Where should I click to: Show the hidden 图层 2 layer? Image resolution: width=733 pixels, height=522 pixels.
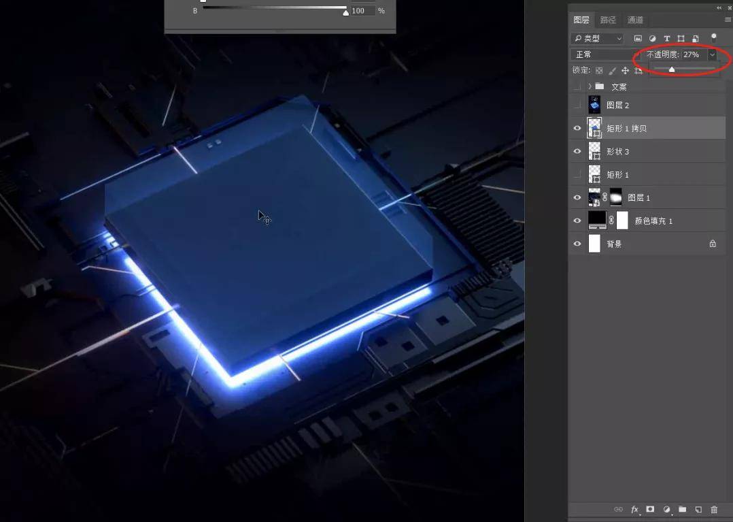click(577, 105)
